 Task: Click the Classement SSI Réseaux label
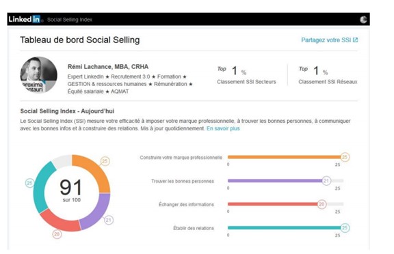pyautogui.click(x=328, y=82)
